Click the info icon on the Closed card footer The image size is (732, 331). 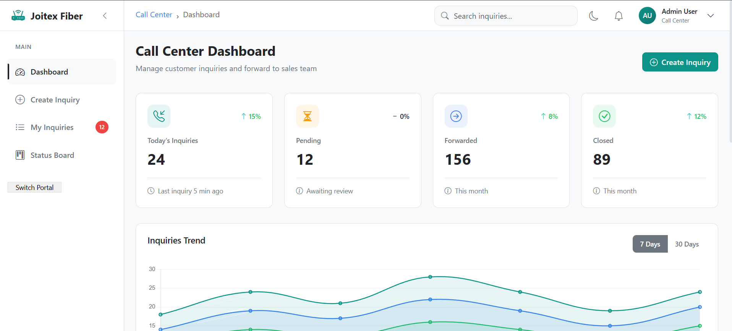click(596, 191)
